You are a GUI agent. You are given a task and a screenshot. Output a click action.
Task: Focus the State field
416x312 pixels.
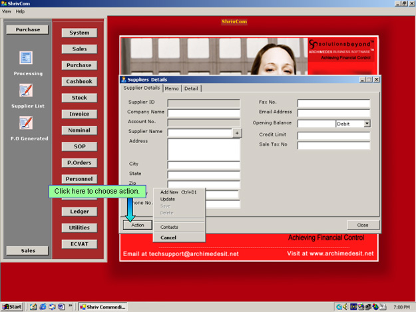204,175
